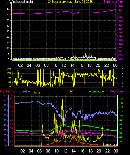Click the topmost N compass direction label
The height and width of the screenshot is (155, 130).
122,68
